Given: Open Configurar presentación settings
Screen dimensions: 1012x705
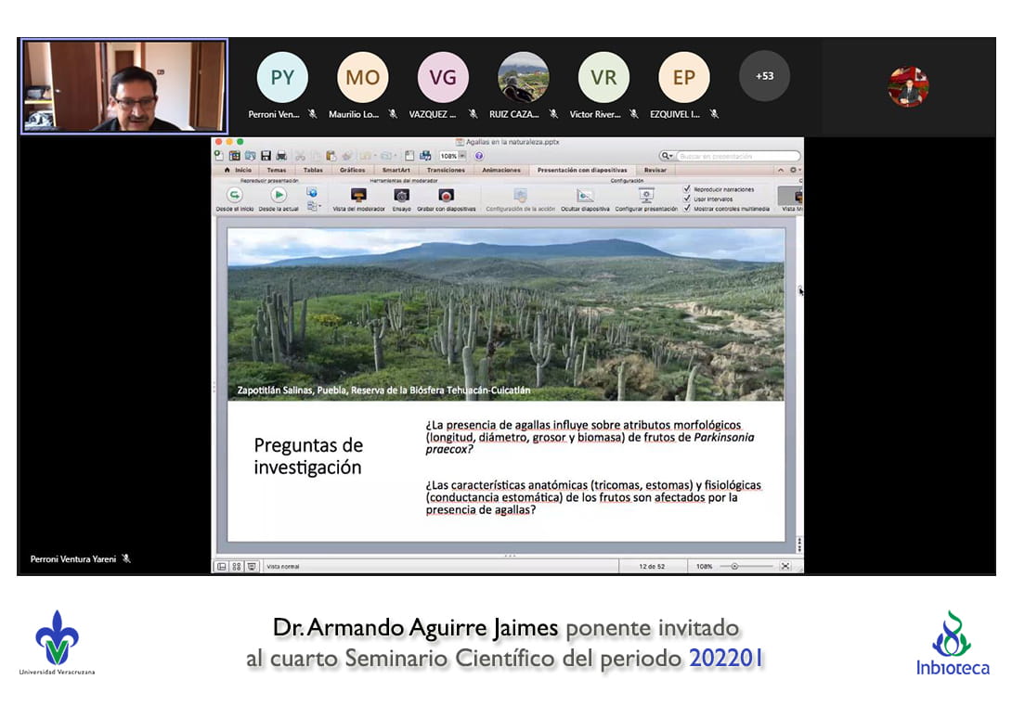Looking at the screenshot, I should pyautogui.click(x=646, y=196).
